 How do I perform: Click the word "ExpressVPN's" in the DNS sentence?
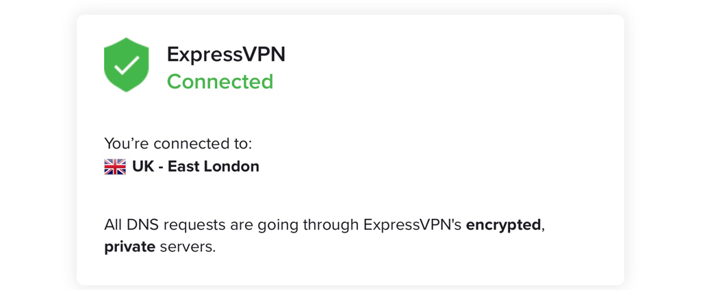(x=412, y=225)
